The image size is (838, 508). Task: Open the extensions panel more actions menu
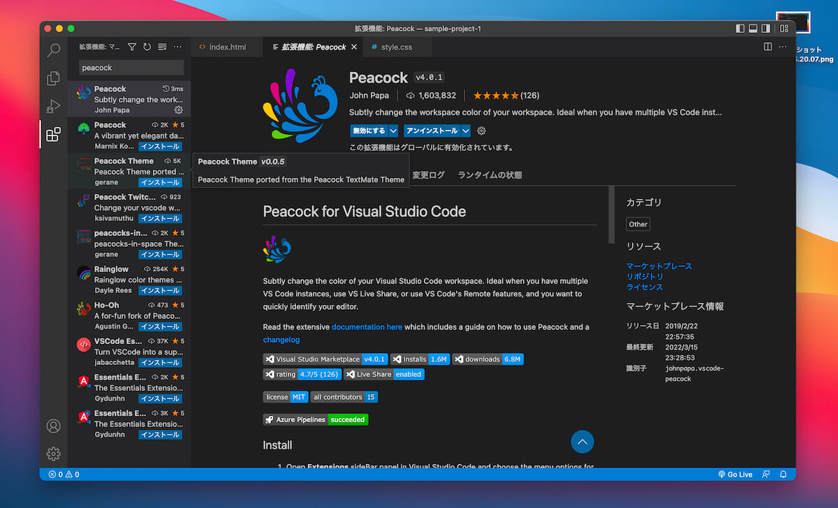pyautogui.click(x=177, y=47)
